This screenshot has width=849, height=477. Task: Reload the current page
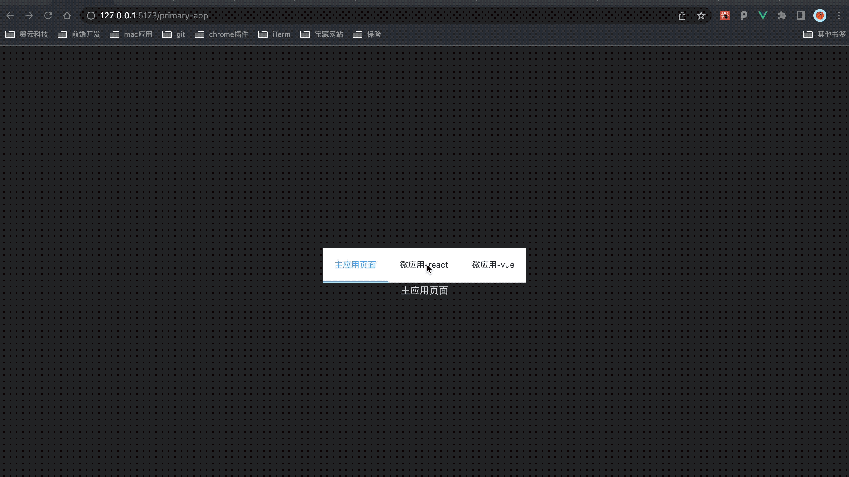click(x=48, y=15)
